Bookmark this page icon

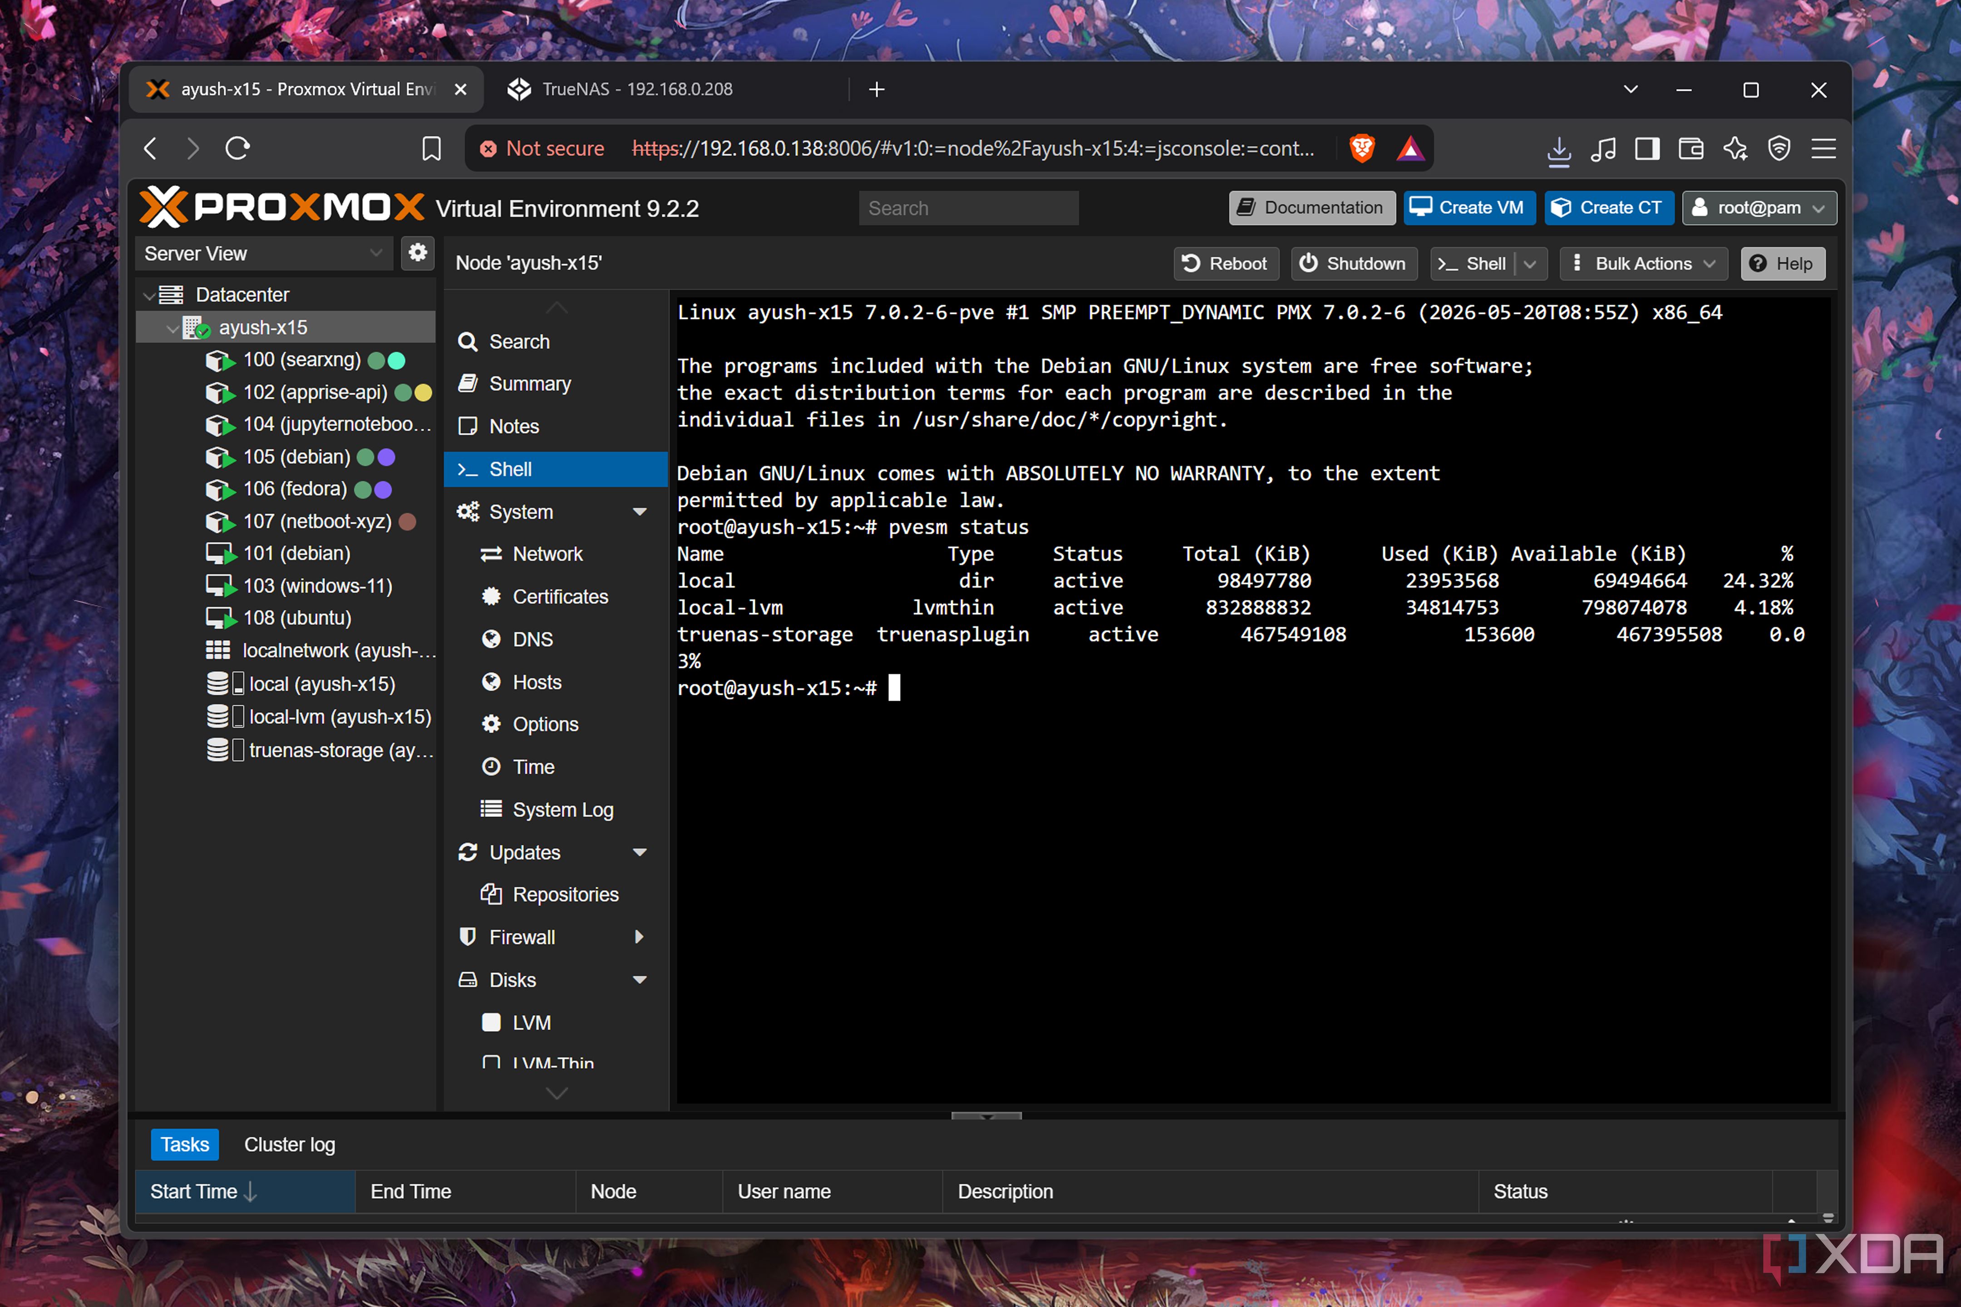[431, 149]
